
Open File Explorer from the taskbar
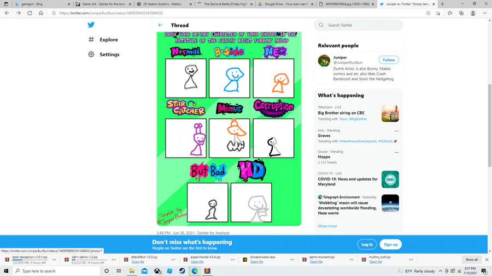pyautogui.click(x=132, y=271)
